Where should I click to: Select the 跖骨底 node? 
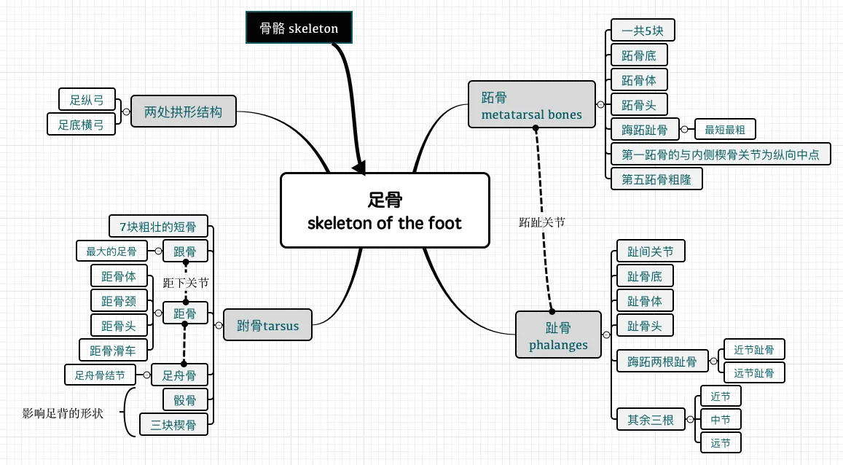pos(639,55)
